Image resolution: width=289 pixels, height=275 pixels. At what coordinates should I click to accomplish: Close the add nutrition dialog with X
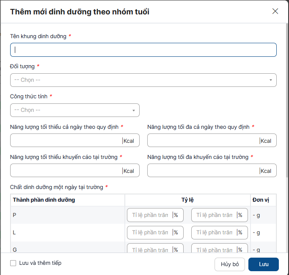click(275, 11)
